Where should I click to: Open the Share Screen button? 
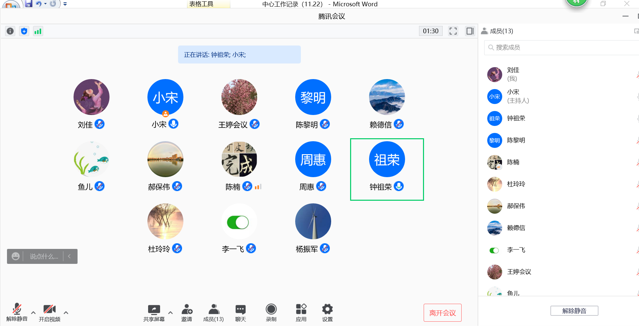[x=154, y=313]
